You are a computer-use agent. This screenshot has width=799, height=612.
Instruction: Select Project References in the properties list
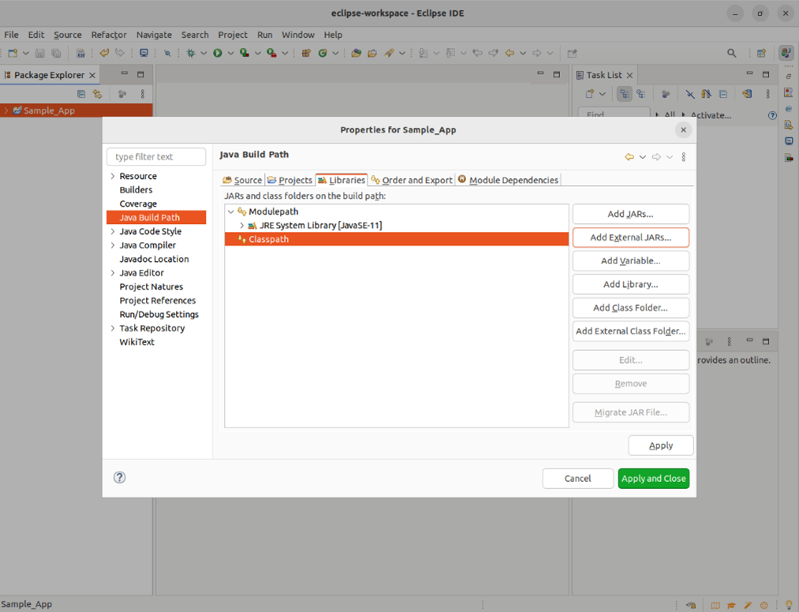pos(157,300)
